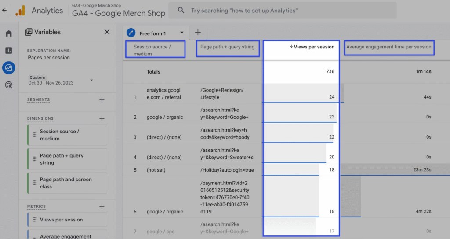Screen dimensions: 450x239
Task: Grab handle of Views per session metric
Action: 35,220
